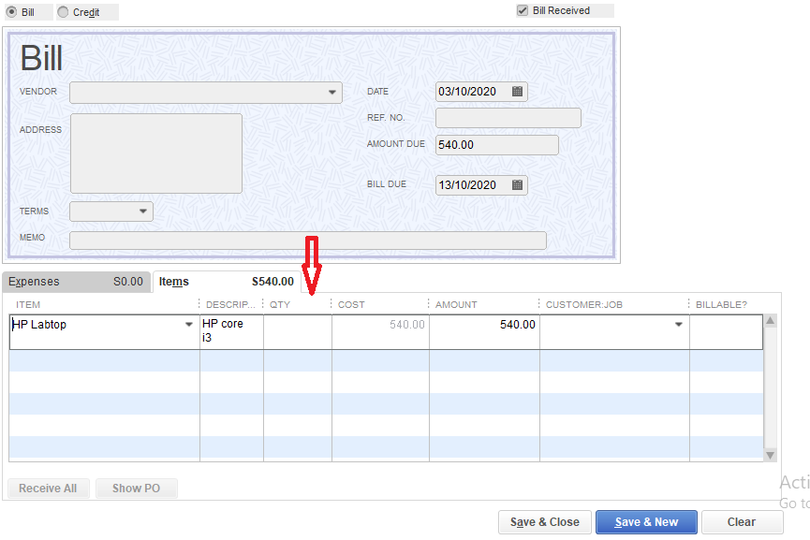Screen dimensions: 810x540
Task: Click Save & Close
Action: [544, 522]
